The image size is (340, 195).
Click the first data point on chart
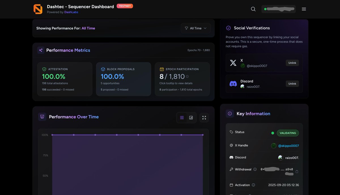[x=52, y=135]
